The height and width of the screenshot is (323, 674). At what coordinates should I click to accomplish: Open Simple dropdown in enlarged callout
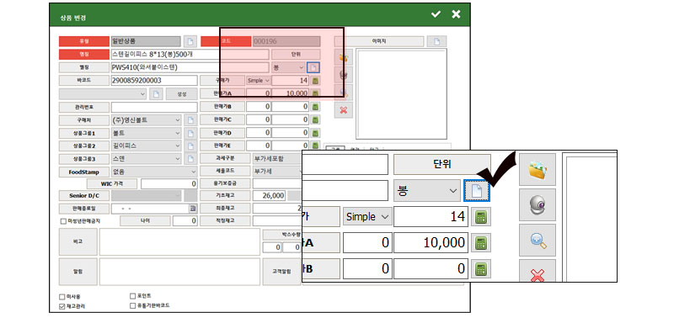[x=367, y=217]
